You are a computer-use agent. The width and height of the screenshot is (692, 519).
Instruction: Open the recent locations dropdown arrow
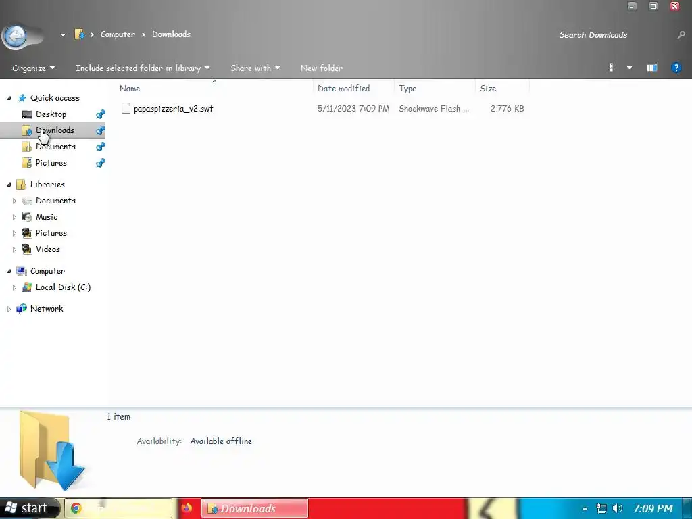pyautogui.click(x=63, y=35)
